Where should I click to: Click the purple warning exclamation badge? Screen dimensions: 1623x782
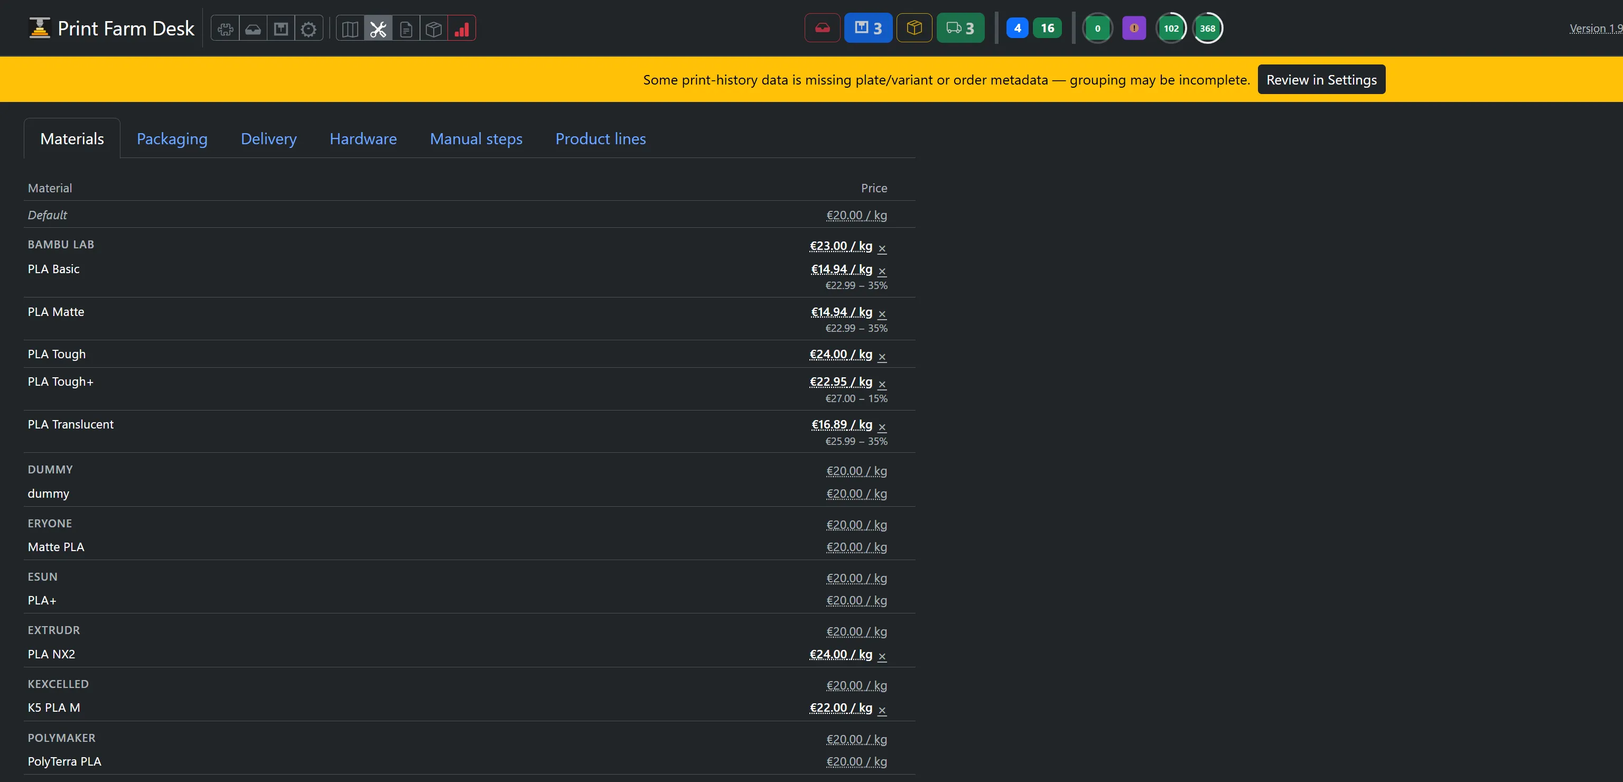[1134, 27]
